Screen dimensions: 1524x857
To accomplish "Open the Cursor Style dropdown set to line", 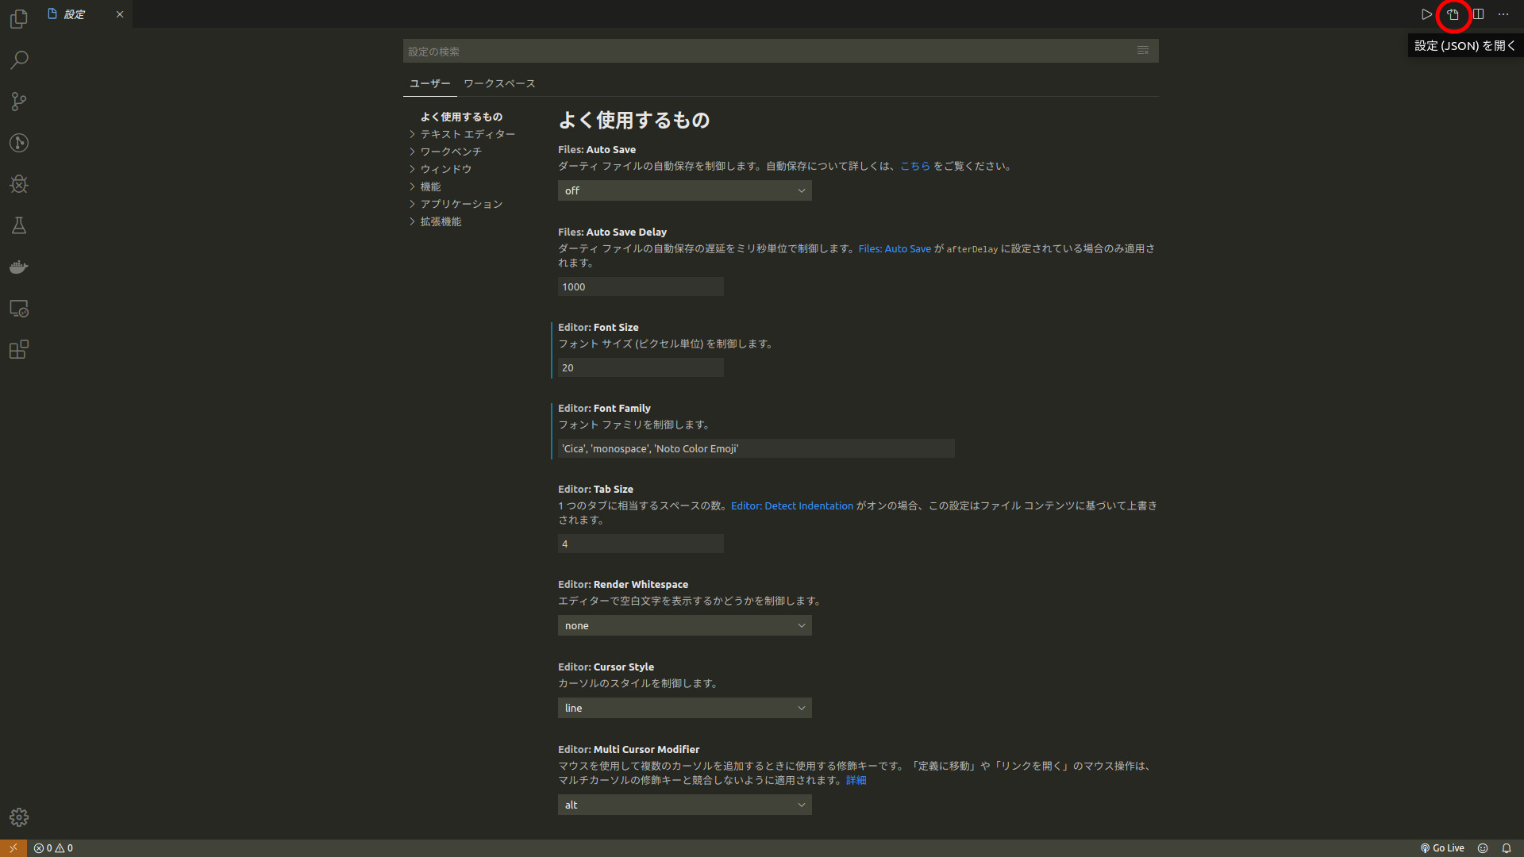I will click(684, 708).
